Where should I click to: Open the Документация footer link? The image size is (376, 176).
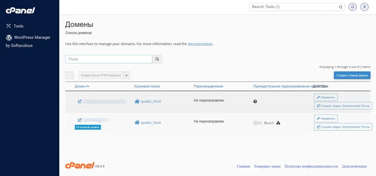354,166
